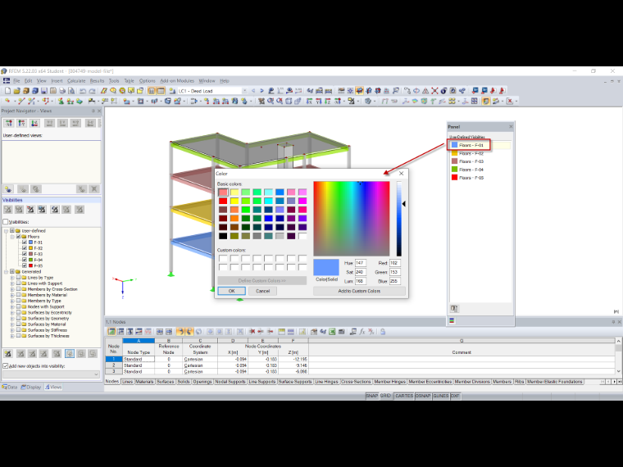Click the highlighted show-results toolbar icon

click(x=359, y=91)
